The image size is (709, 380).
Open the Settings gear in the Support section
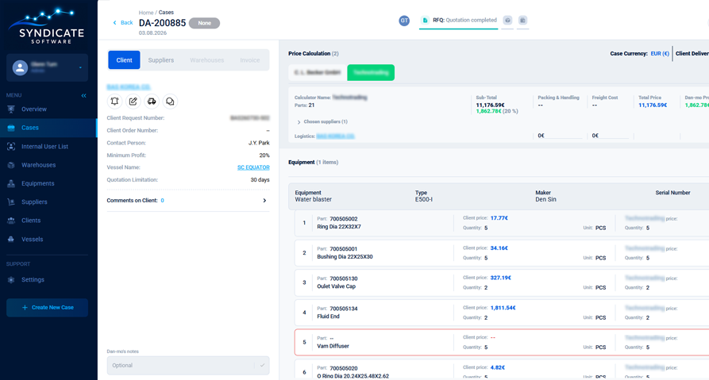pos(11,280)
